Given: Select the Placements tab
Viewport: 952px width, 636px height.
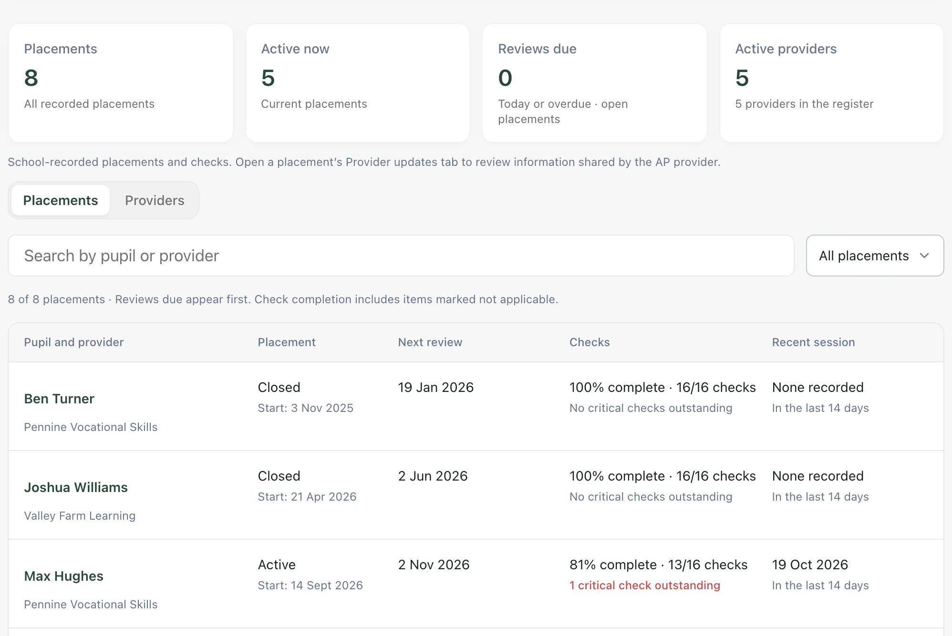Looking at the screenshot, I should [61, 200].
